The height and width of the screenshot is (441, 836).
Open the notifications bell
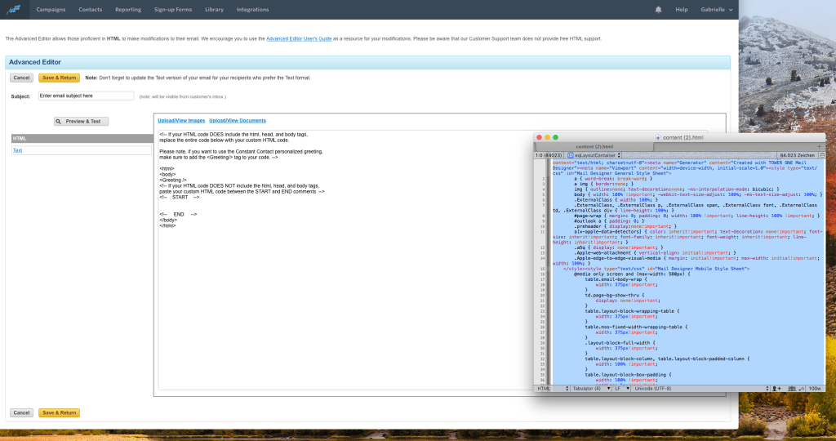[x=659, y=10]
